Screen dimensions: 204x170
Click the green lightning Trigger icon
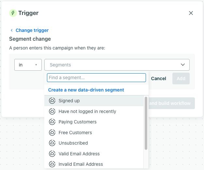coord(13,13)
